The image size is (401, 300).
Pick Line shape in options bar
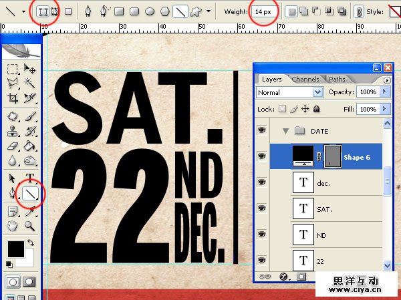180,11
